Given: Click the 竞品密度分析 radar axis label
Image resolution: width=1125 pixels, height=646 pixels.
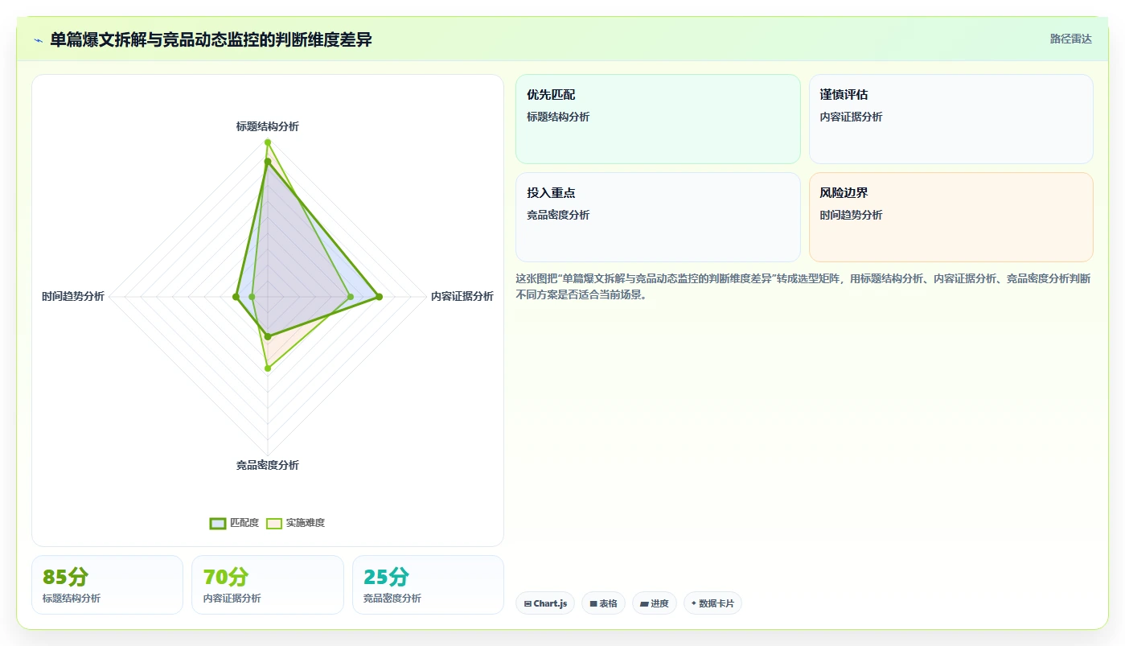Looking at the screenshot, I should pyautogui.click(x=268, y=465).
